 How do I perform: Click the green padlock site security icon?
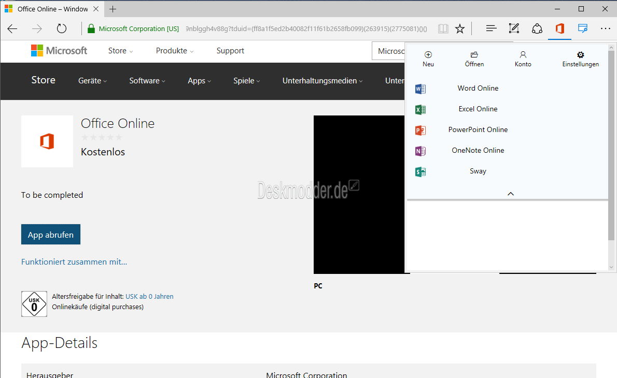pyautogui.click(x=91, y=28)
